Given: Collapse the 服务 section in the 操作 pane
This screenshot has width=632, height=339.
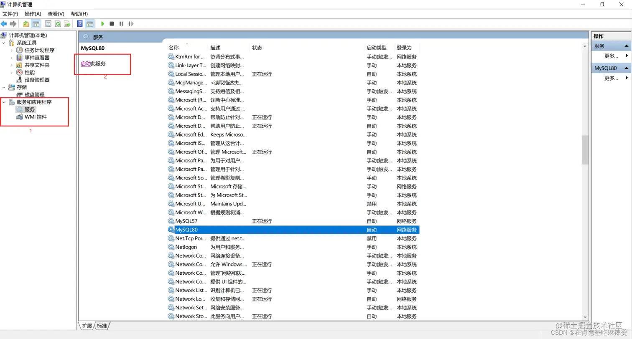Looking at the screenshot, I should pos(627,46).
